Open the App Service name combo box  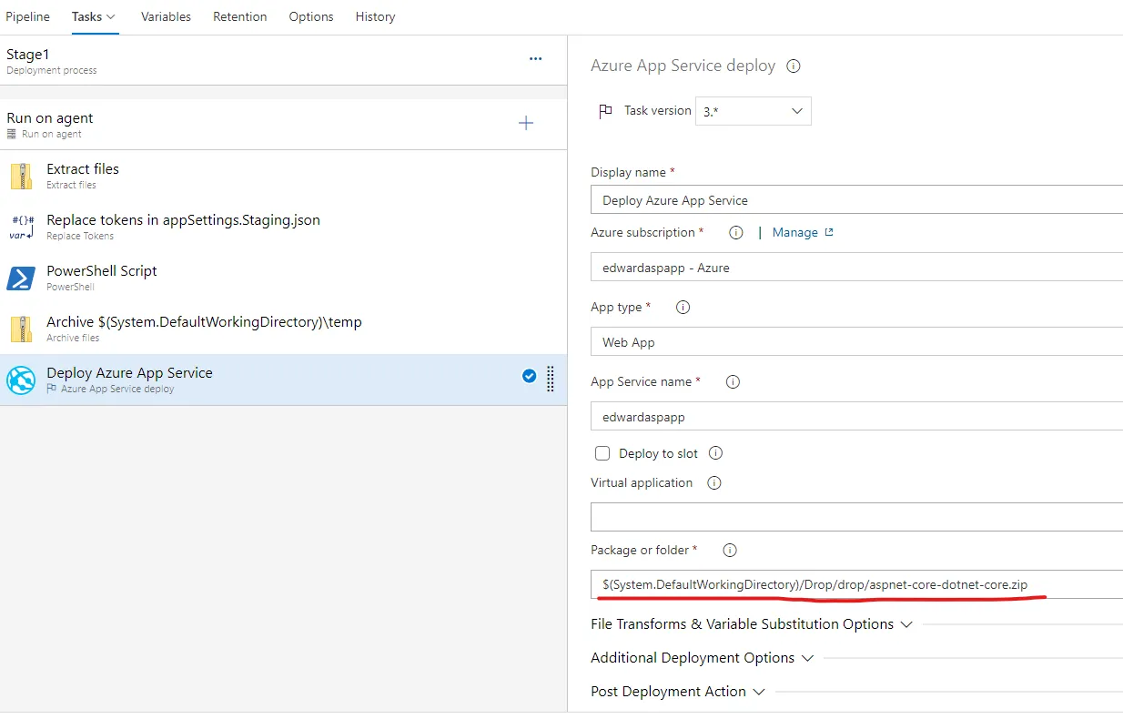pyautogui.click(x=856, y=417)
